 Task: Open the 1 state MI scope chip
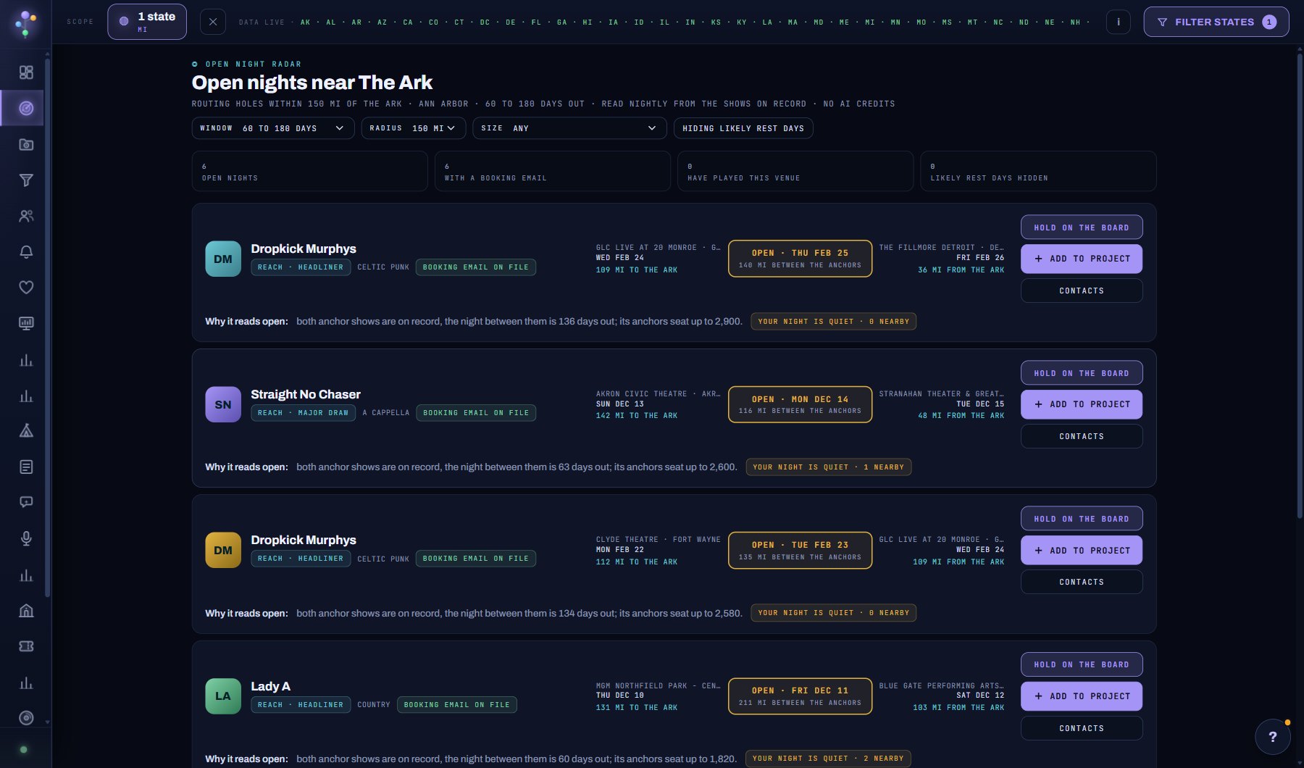pyautogui.click(x=147, y=22)
